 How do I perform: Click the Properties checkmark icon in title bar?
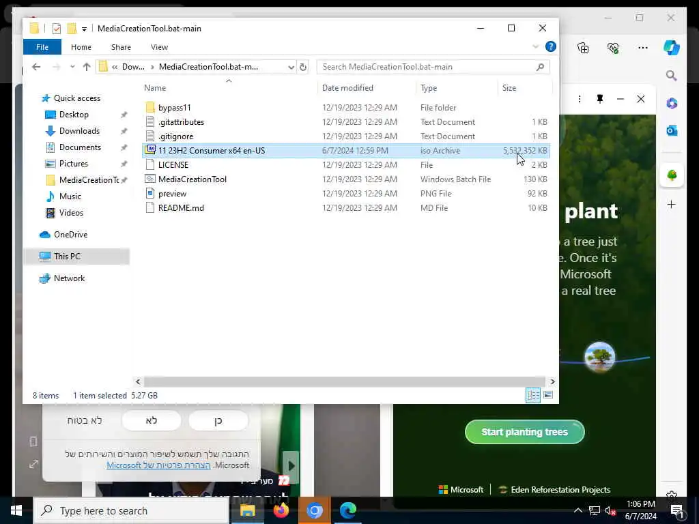[56, 29]
